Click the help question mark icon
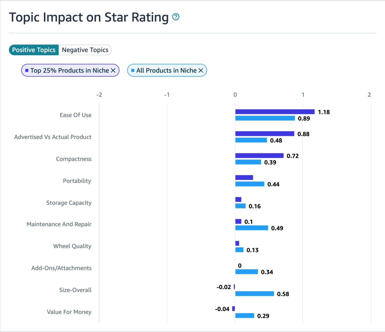This screenshot has width=385, height=332. point(176,17)
